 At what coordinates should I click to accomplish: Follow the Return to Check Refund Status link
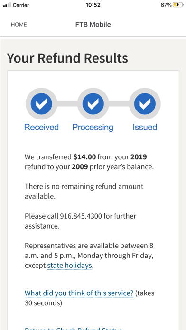tap(73, 329)
